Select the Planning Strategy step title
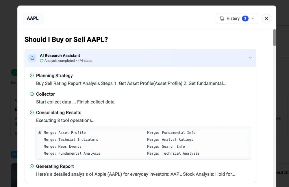Viewport: 289px width, 187px height. tap(54, 76)
